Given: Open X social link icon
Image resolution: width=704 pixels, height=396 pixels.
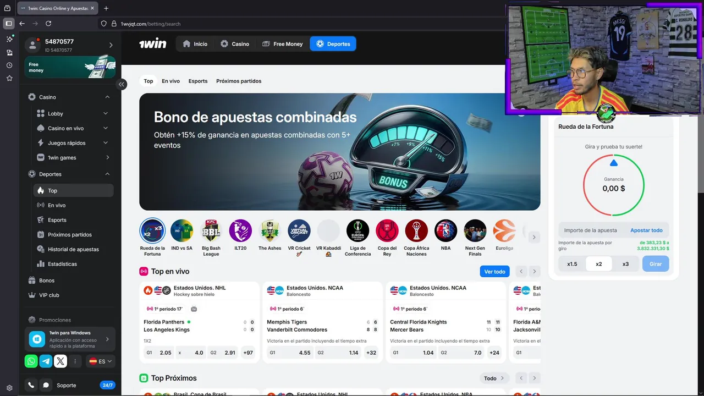Looking at the screenshot, I should click(x=61, y=361).
